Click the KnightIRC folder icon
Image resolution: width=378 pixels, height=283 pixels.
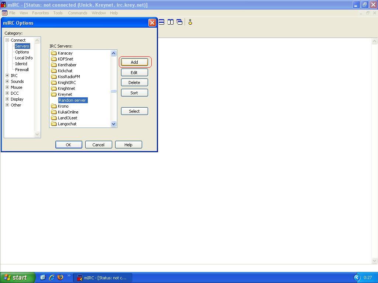(x=54, y=83)
